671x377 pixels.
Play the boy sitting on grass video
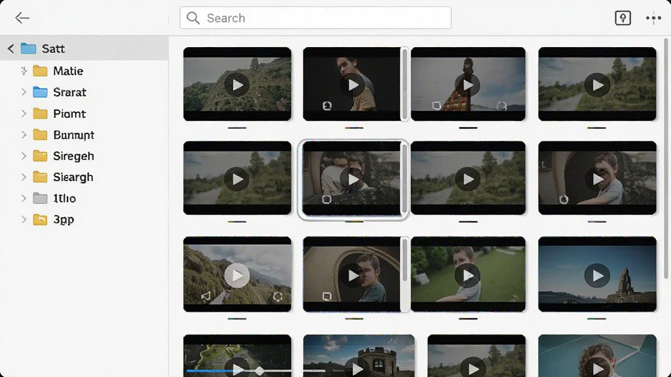pos(467,276)
